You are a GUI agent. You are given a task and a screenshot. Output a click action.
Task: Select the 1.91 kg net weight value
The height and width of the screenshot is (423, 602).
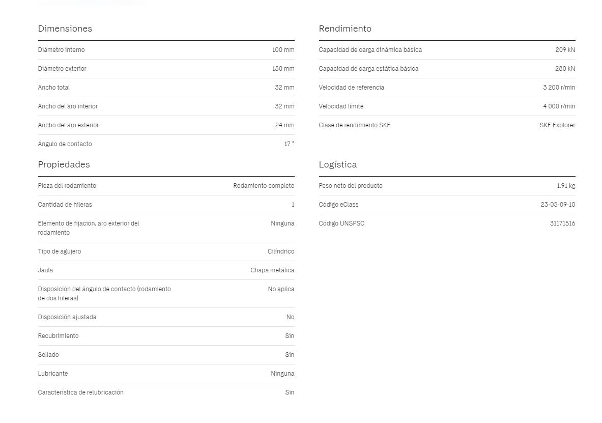pos(565,186)
